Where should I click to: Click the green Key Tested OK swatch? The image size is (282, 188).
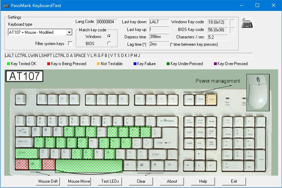[8, 64]
